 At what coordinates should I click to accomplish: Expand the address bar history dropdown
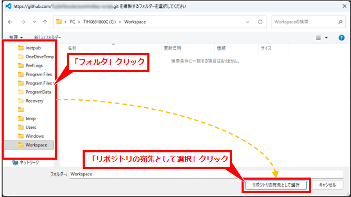(x=247, y=22)
